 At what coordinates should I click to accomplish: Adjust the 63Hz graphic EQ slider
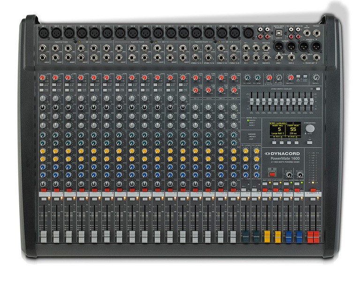[252, 102]
